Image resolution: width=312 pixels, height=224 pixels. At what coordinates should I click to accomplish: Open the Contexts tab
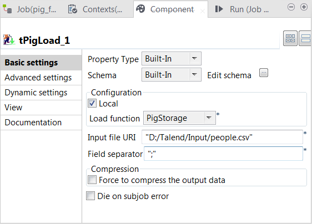[x=95, y=9]
